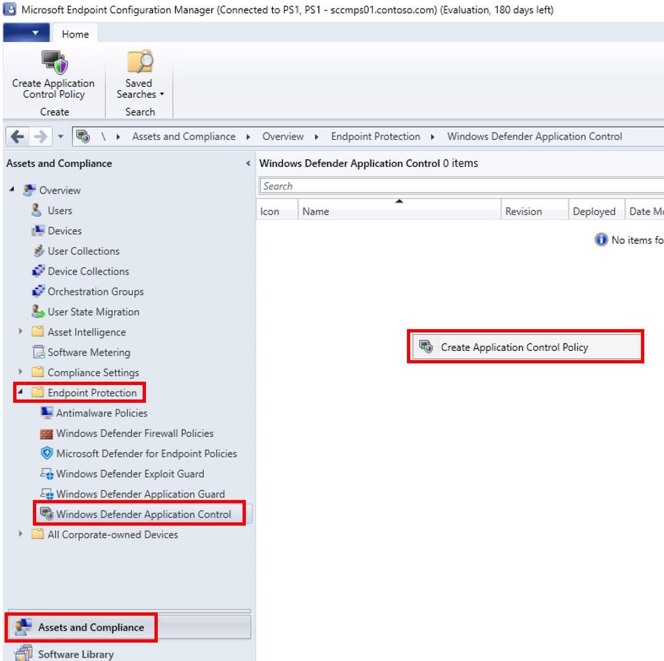Open breadcrumb arrow after Assets and Compliance
Screen dimensions: 664x661
(x=248, y=137)
